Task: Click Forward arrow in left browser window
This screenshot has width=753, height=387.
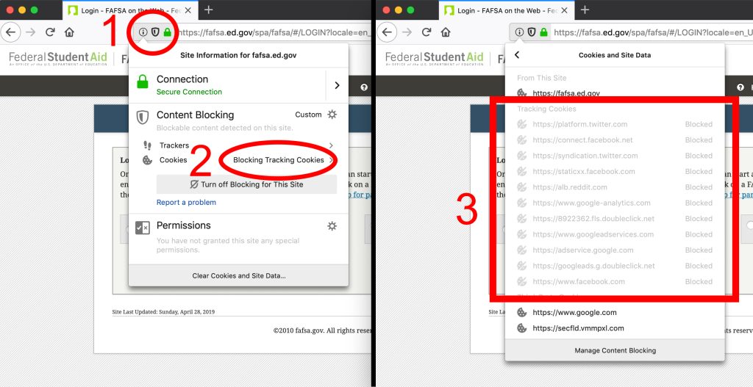Action: coord(31,32)
